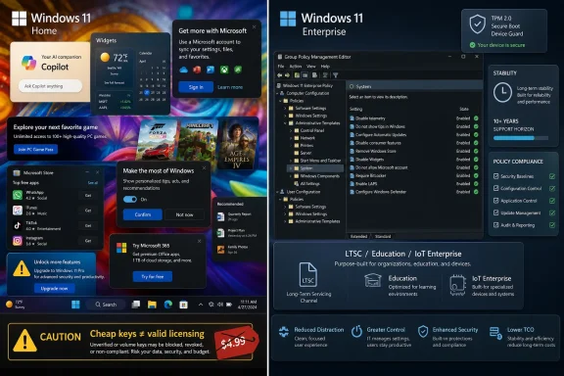Image resolution: width=564 pixels, height=376 pixels.
Task: Select the Instagram app icon in Microsoft Store
Action: coord(18,241)
